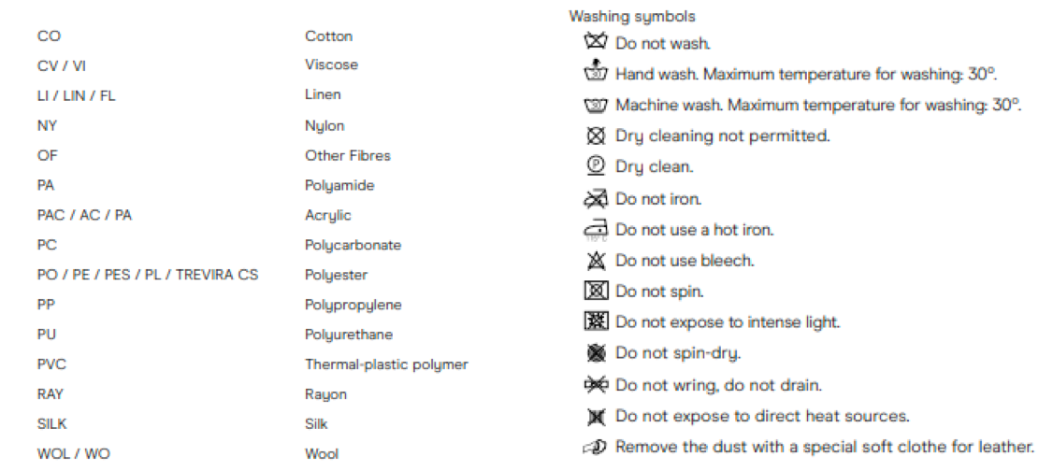Select the Do not use bleach symbol

[596, 261]
